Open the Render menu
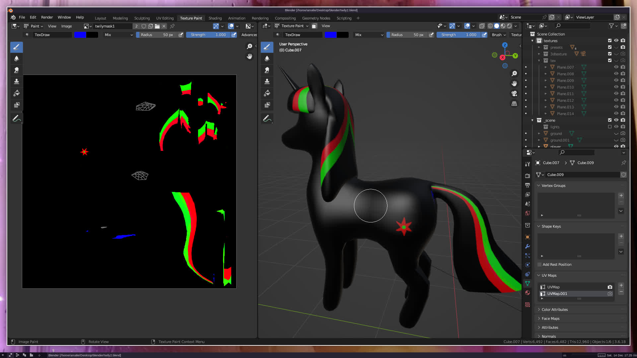Image resolution: width=637 pixels, height=358 pixels. (47, 17)
